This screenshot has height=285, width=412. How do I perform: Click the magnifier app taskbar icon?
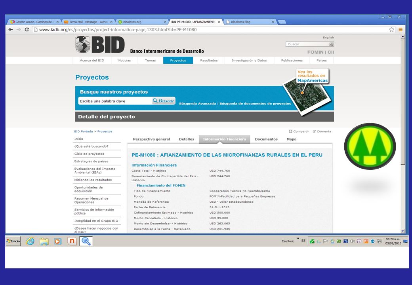click(x=86, y=241)
